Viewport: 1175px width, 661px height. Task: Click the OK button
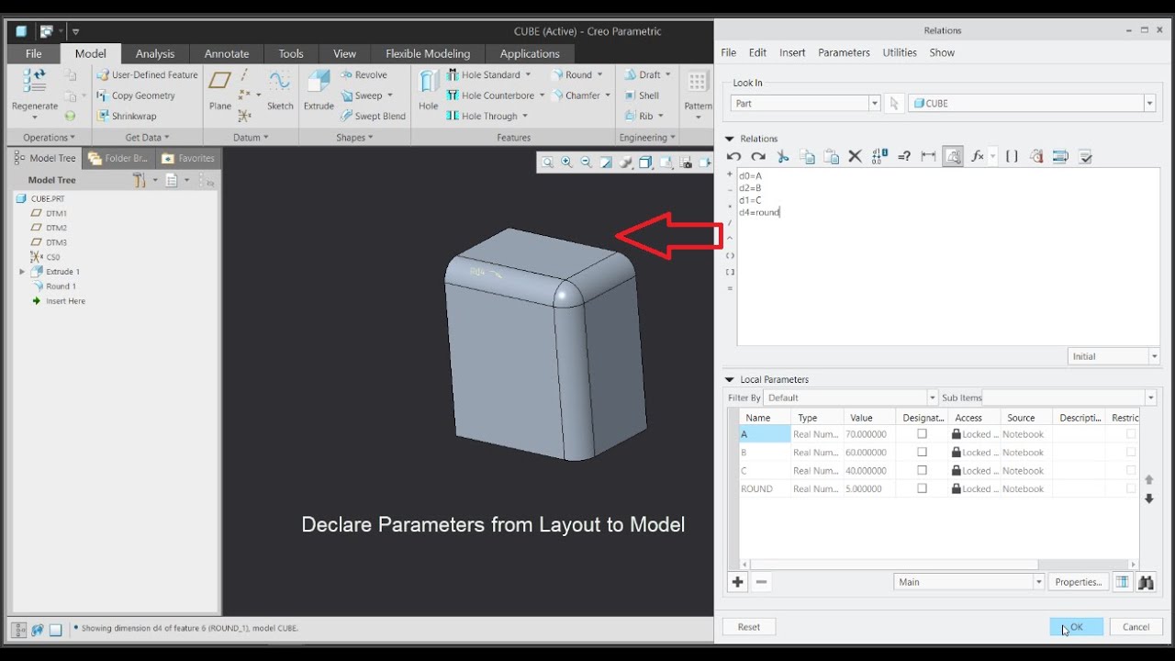coord(1076,627)
